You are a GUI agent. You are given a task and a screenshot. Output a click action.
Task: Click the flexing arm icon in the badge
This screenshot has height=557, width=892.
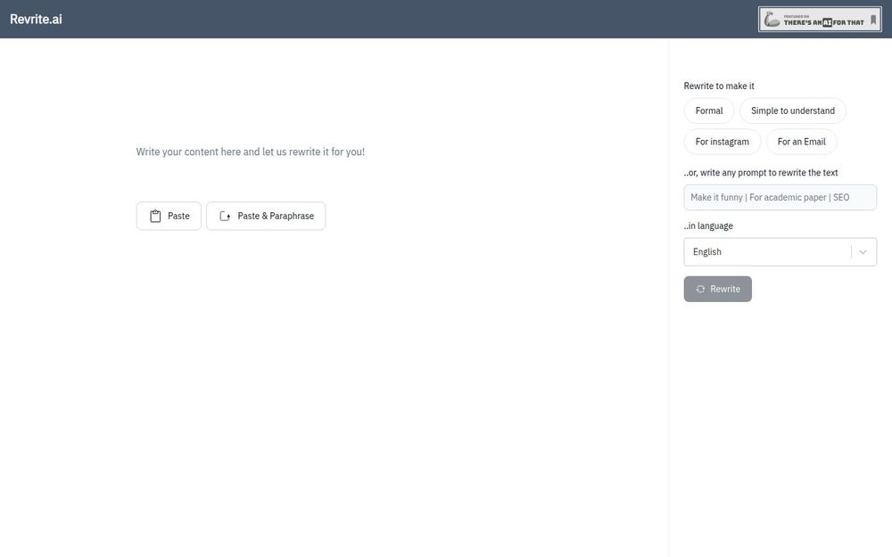772,20
